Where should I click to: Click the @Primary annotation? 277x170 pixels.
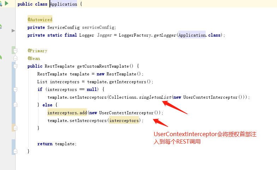[x=37, y=51]
